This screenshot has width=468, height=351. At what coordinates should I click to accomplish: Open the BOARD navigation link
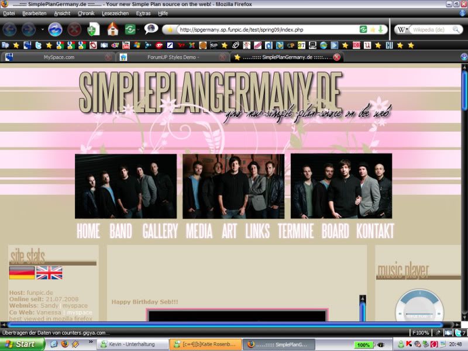(335, 230)
